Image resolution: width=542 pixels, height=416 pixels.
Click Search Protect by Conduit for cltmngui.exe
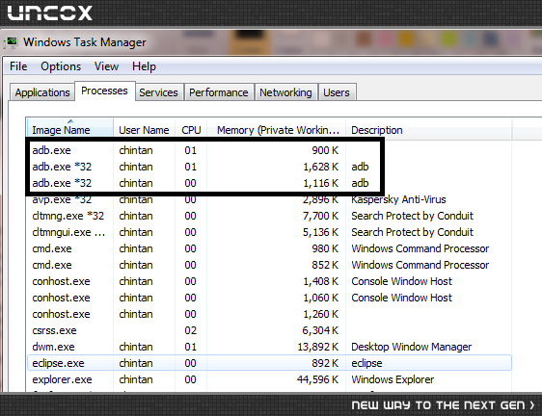tap(412, 232)
